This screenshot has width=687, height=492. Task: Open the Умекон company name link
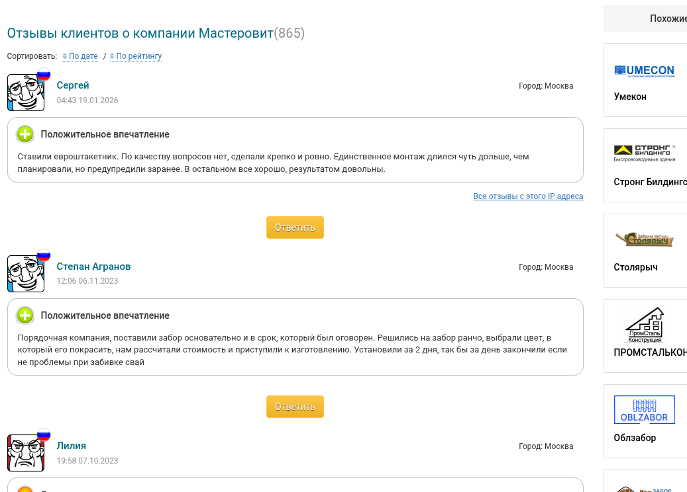tap(630, 97)
